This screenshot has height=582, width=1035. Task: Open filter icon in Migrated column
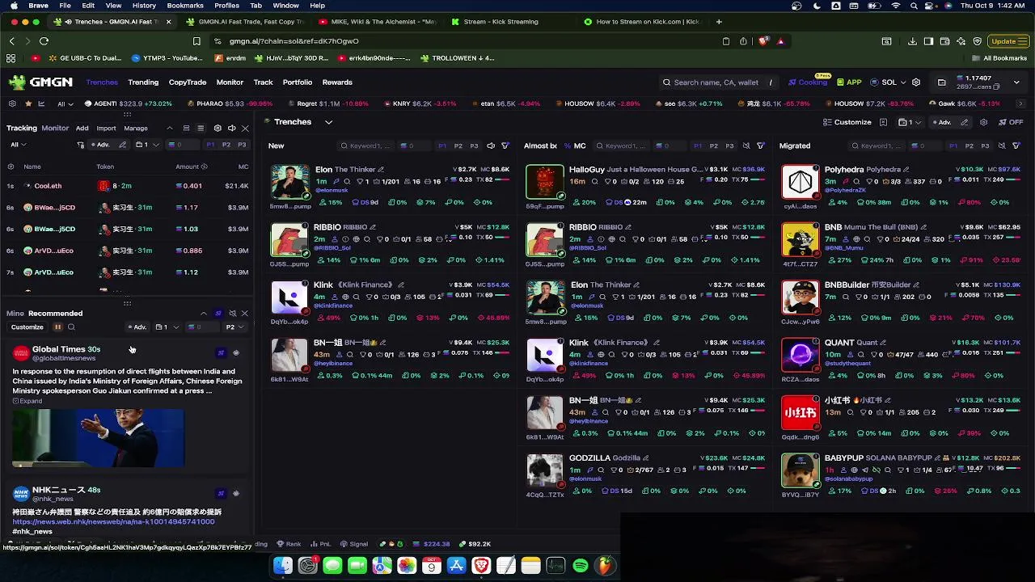(x=1016, y=145)
